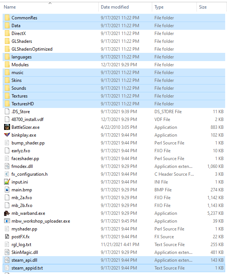The image size is (227, 274).
Task: Select the music folder name
Action: point(17,73)
